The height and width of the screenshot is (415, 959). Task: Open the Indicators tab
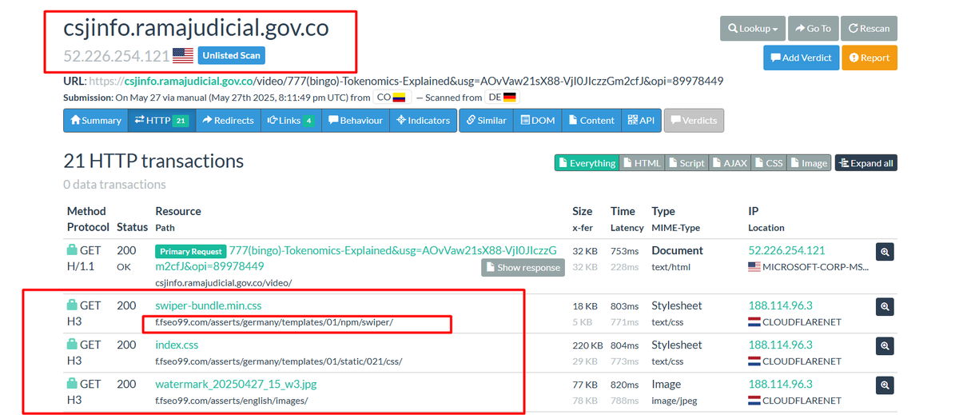pyautogui.click(x=424, y=120)
